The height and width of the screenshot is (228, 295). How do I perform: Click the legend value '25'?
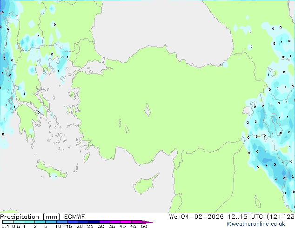click(90, 226)
